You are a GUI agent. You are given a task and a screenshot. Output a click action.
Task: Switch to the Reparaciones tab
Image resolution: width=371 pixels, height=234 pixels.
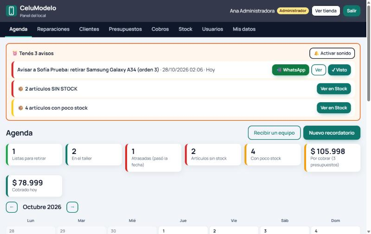coord(53,29)
